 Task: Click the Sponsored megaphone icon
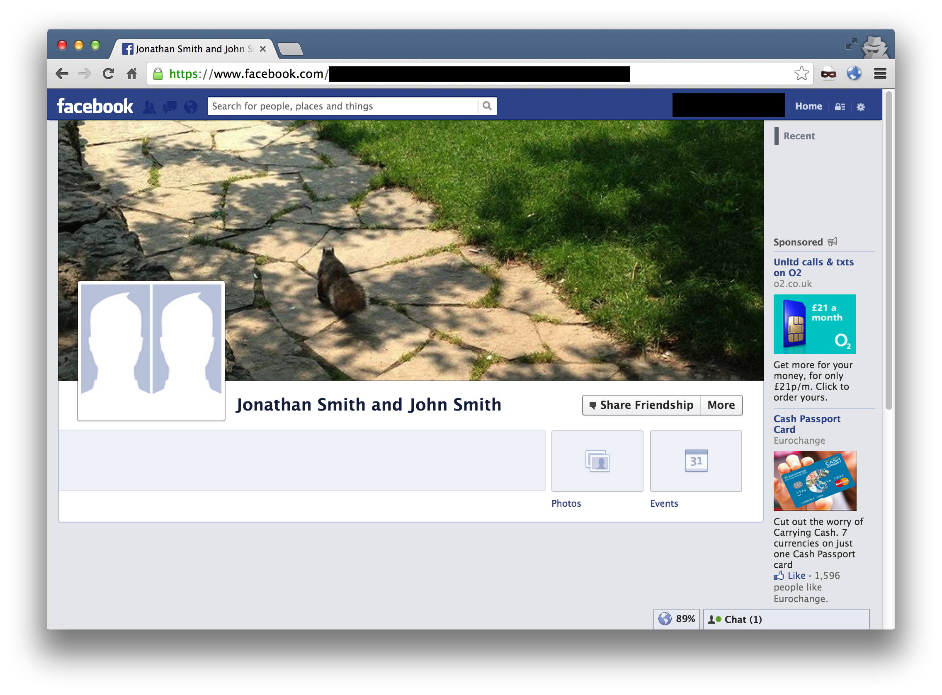tap(832, 242)
